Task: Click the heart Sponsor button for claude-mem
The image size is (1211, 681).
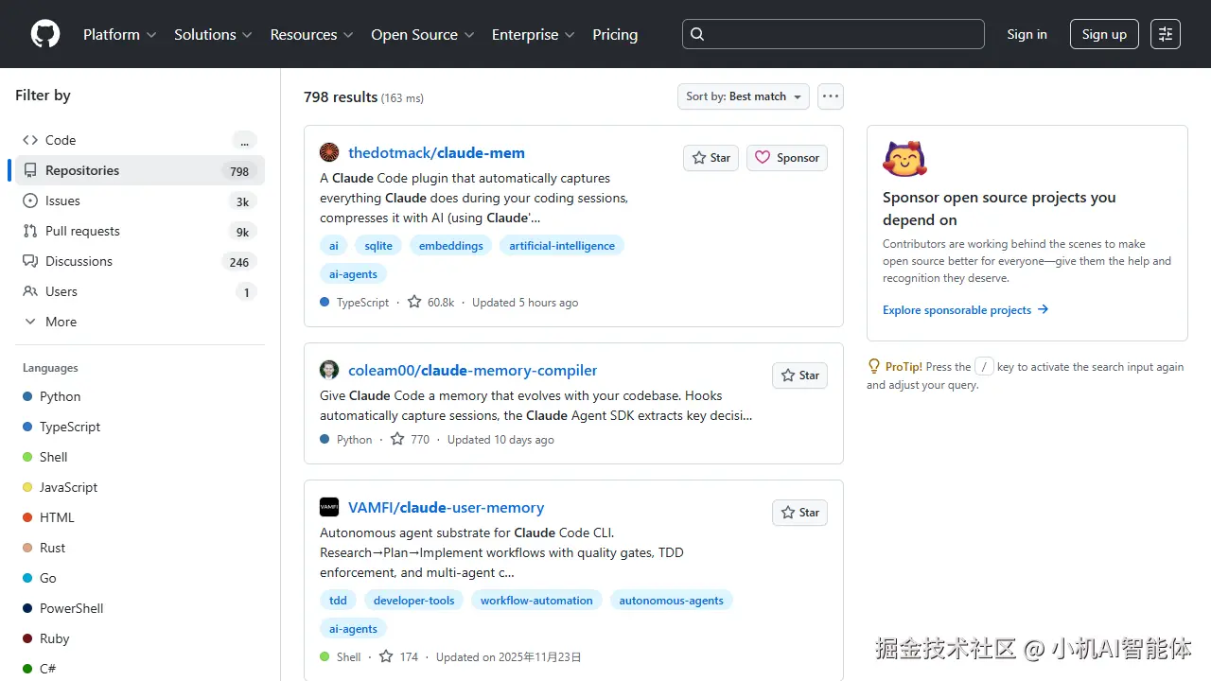Action: 787,158
